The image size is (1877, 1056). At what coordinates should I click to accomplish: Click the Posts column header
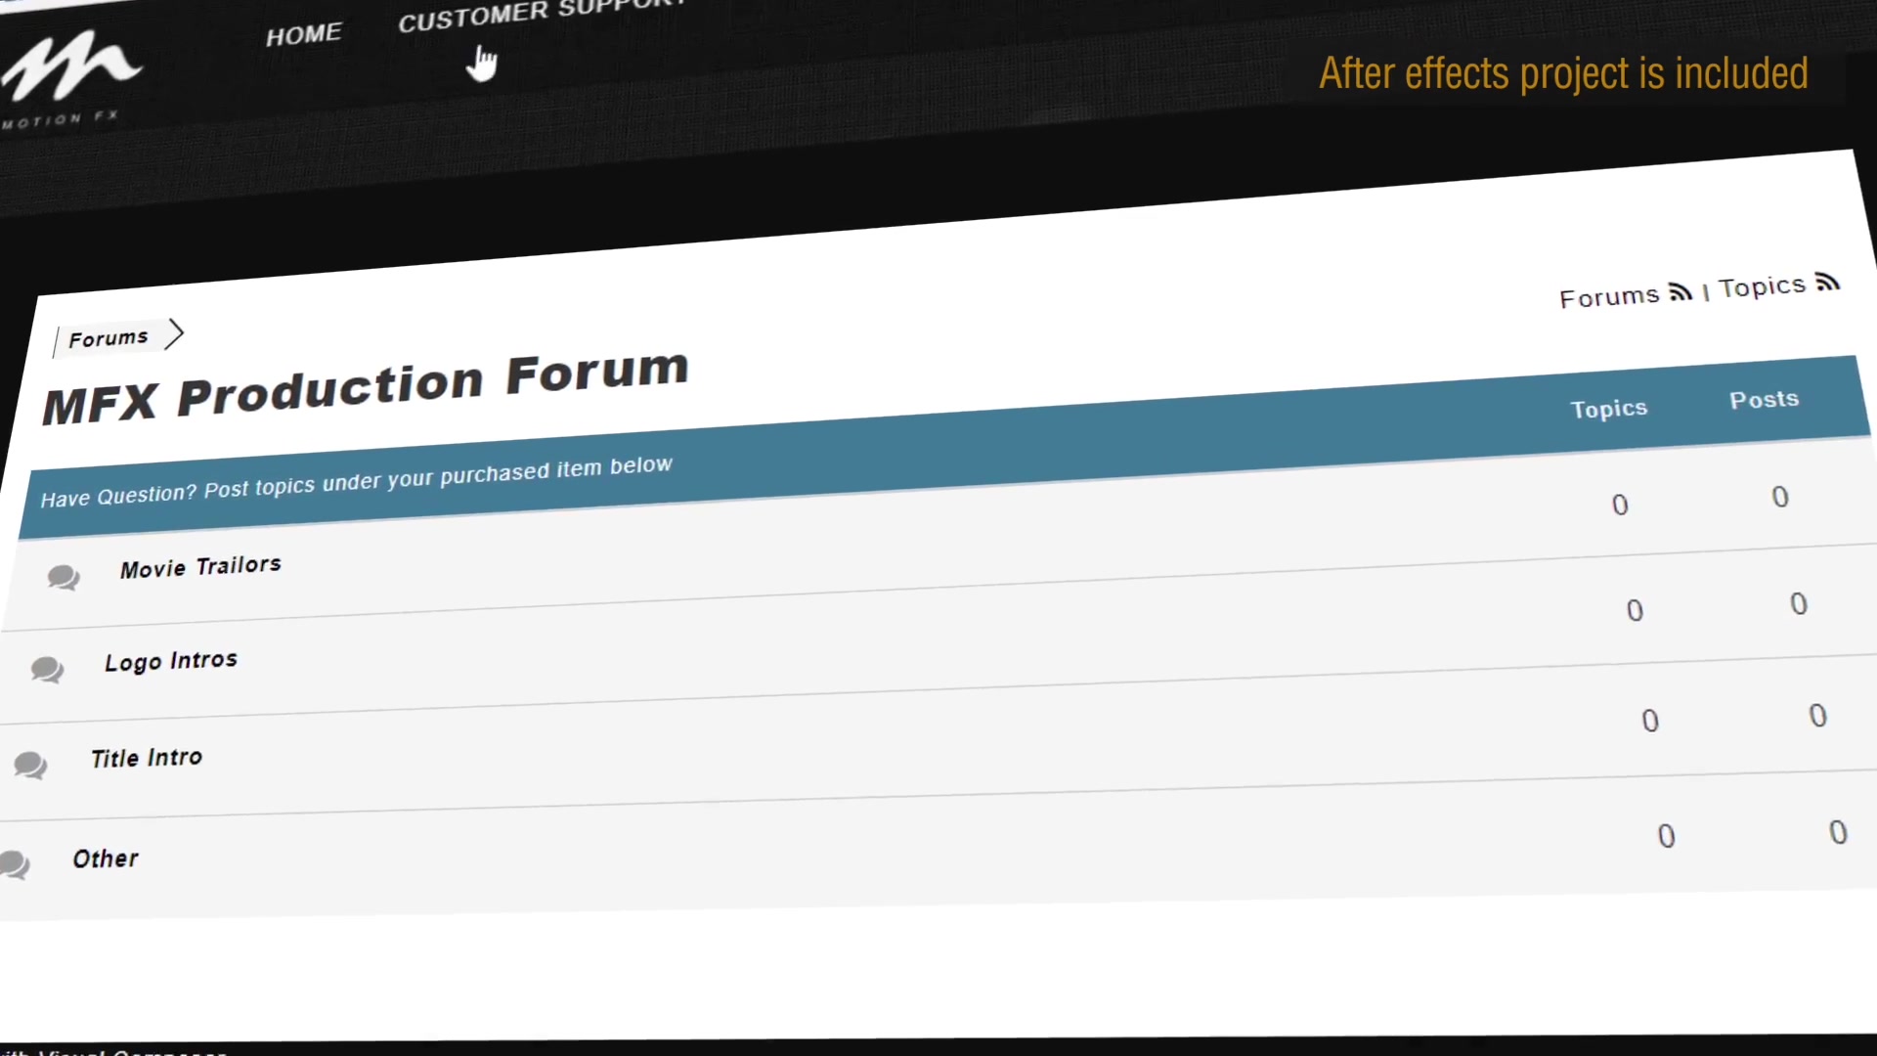tap(1764, 399)
